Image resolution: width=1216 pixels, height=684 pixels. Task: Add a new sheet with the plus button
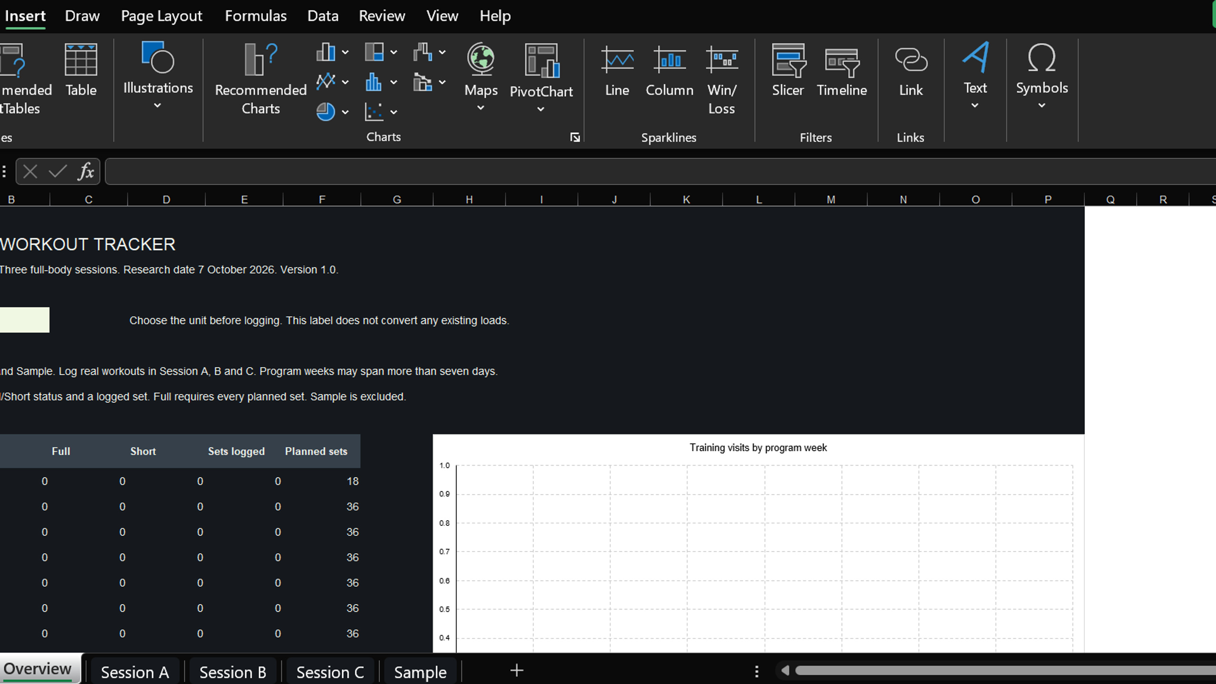(517, 670)
